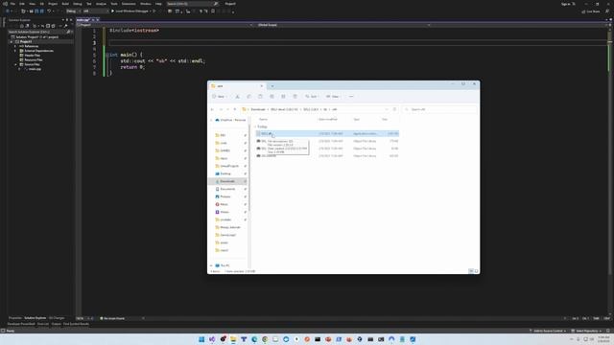Open the Debug configuration dropdown
Image resolution: width=614 pixels, height=345 pixels.
tap(73, 11)
